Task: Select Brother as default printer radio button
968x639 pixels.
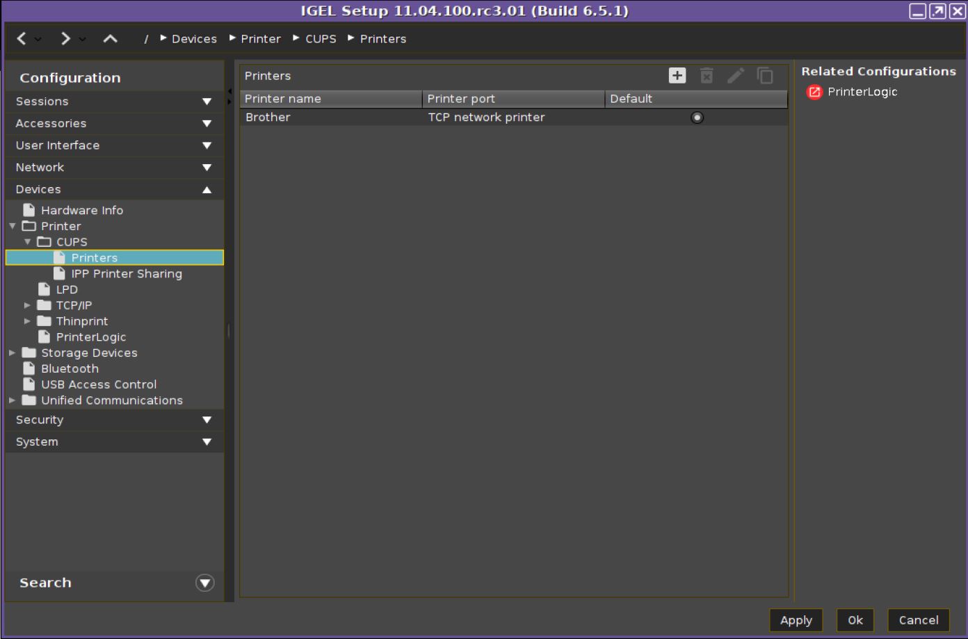Action: 697,118
